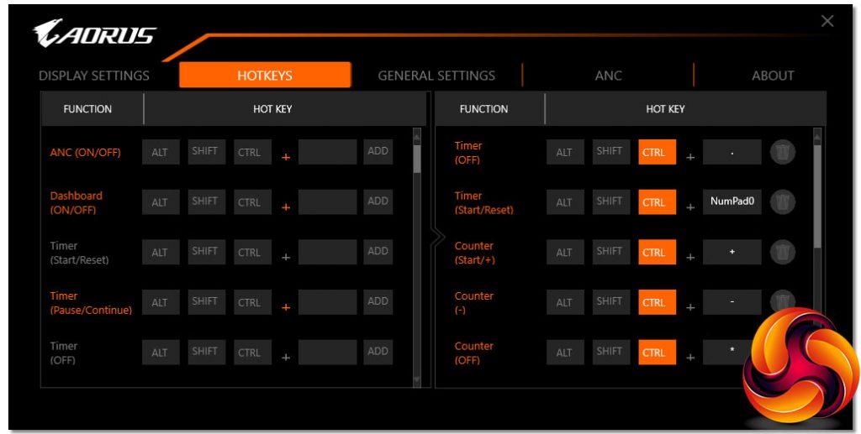Screen dimensions: 861x434
Task: Toggle SHIFT for Counter (OFF)
Action: (610, 352)
